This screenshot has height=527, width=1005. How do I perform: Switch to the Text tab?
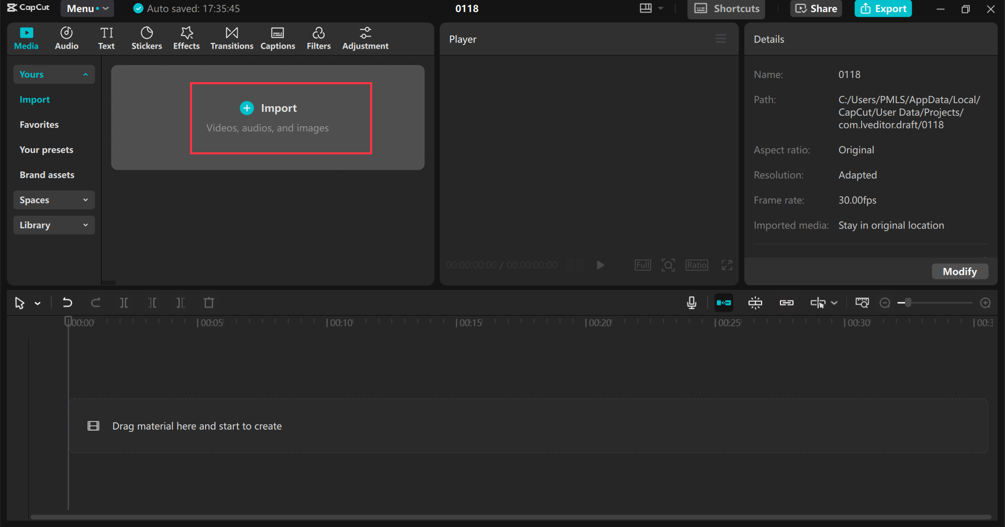(x=106, y=38)
